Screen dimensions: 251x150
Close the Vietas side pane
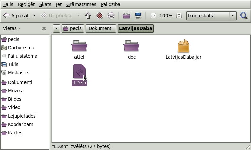tap(44, 28)
